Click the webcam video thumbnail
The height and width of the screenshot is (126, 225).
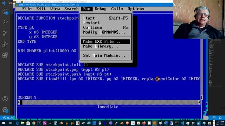[x=199, y=19]
